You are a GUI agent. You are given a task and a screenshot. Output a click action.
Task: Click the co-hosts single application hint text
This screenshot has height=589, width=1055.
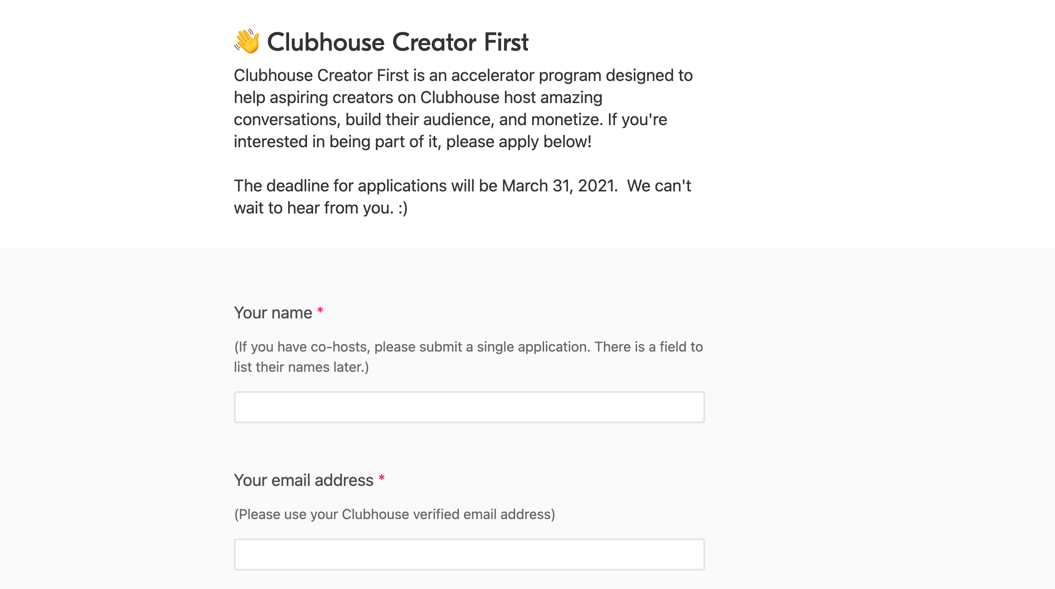[469, 357]
